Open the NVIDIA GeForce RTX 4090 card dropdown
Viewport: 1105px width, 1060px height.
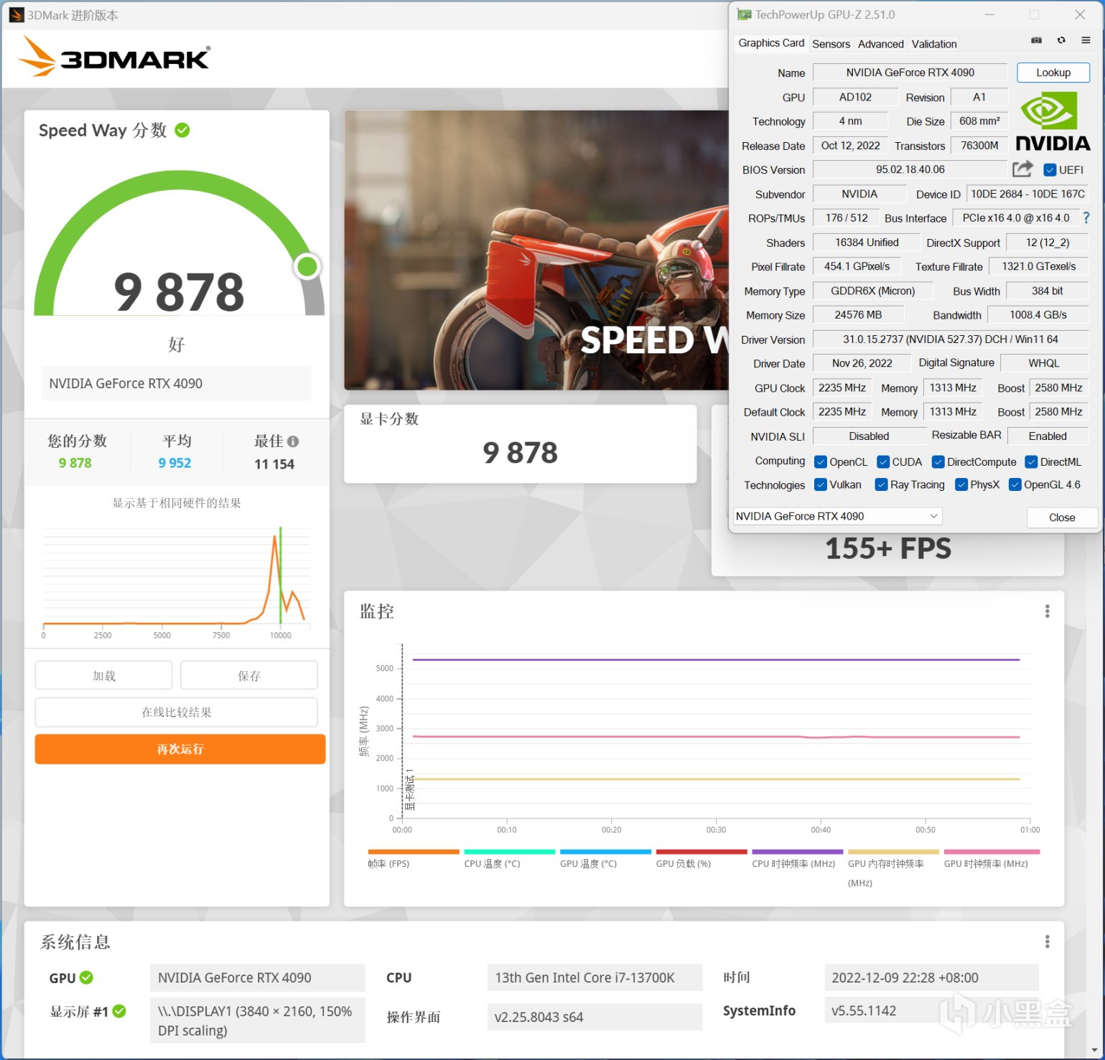tap(837, 516)
